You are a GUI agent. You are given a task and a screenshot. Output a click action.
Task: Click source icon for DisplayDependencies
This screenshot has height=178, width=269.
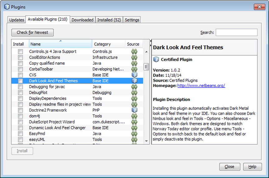[x=134, y=99]
